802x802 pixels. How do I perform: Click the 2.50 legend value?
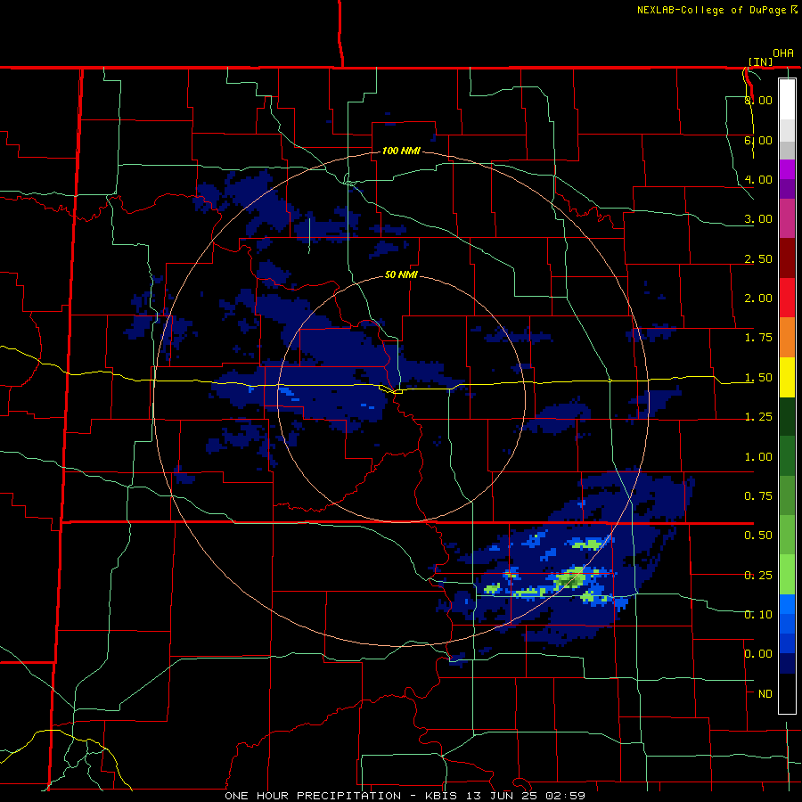[758, 258]
